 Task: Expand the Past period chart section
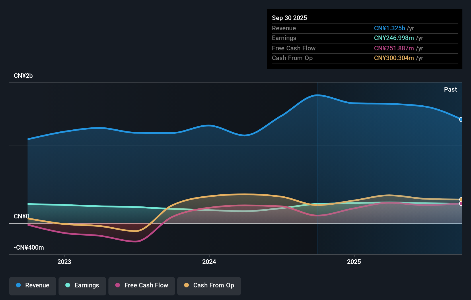(450, 89)
